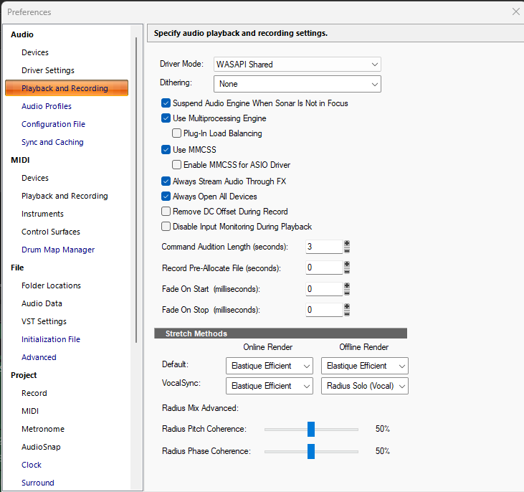The height and width of the screenshot is (492, 524).
Task: Expand the Dithering dropdown
Action: pyautogui.click(x=297, y=85)
